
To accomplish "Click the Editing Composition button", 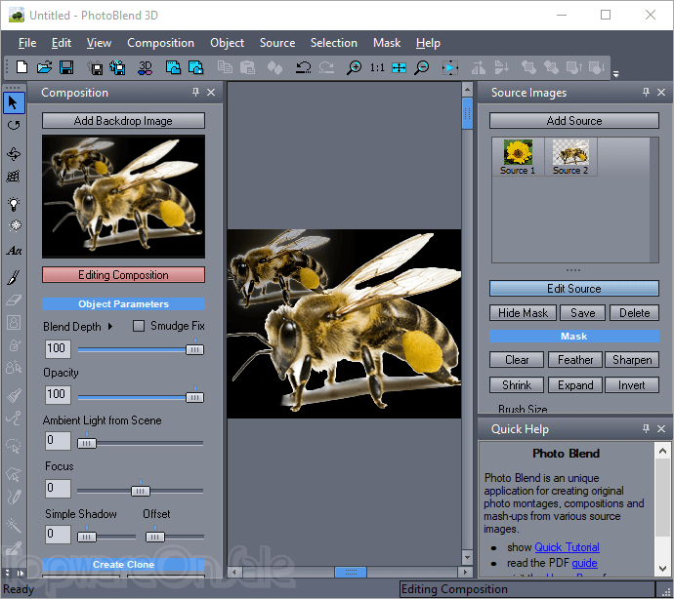I will pos(123,275).
